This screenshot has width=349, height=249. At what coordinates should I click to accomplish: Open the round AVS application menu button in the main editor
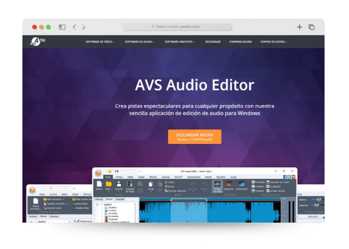98,173
